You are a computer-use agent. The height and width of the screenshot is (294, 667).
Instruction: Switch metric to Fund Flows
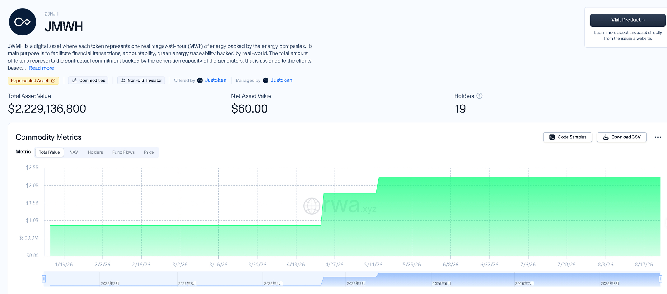pyautogui.click(x=123, y=152)
